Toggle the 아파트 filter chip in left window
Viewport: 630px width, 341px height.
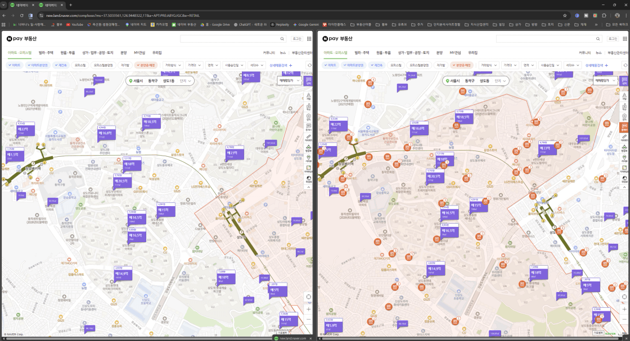pos(15,65)
